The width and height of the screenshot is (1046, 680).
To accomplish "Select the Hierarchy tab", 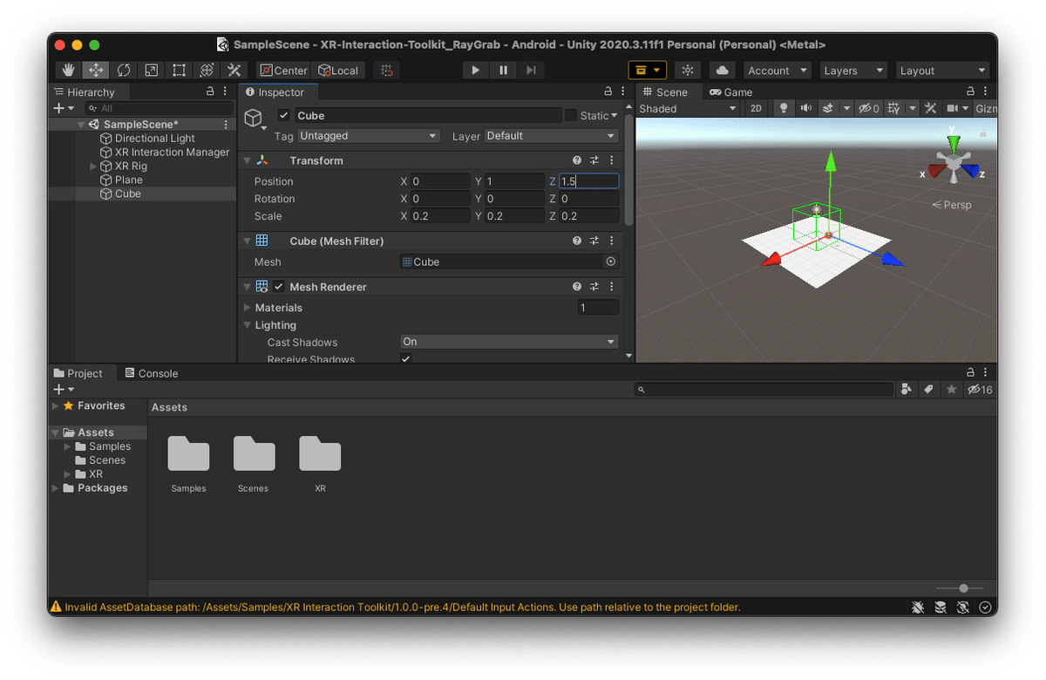I will tap(84, 92).
